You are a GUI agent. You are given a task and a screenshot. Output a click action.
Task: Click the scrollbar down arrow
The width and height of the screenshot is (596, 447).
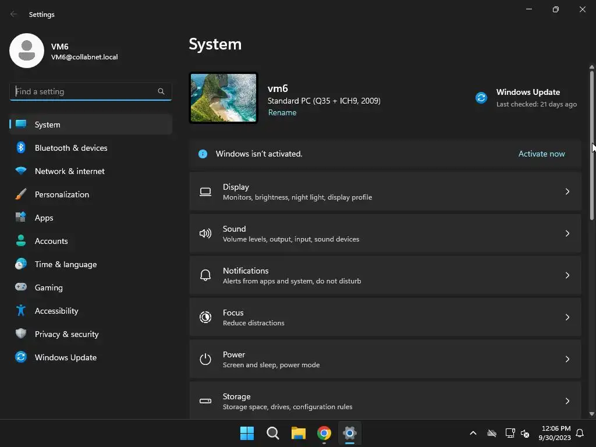pos(592,414)
